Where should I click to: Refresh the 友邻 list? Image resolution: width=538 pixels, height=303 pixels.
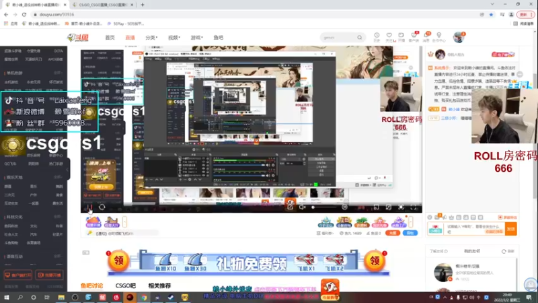pos(508,251)
